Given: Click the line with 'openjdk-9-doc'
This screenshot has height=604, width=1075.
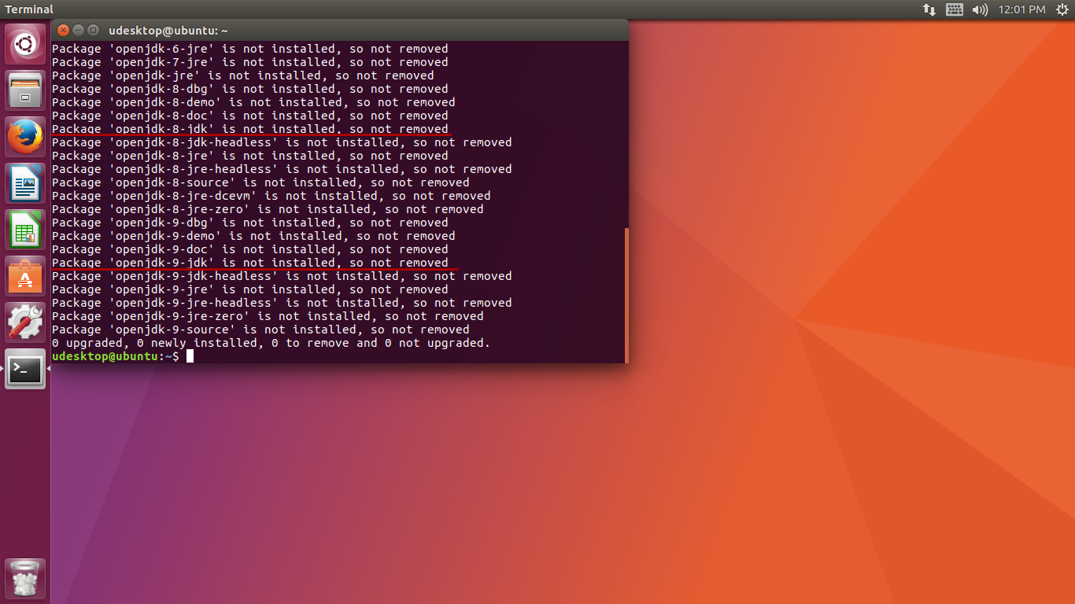Looking at the screenshot, I should point(250,249).
